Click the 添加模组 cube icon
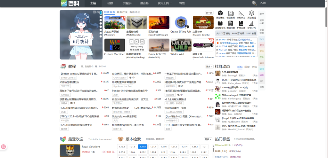 pos(220,13)
